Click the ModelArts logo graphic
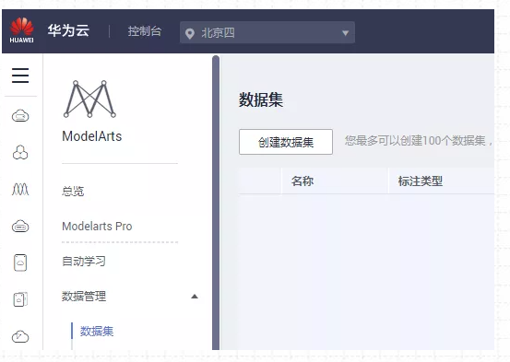Screen dimensions: 510x362 (89, 99)
